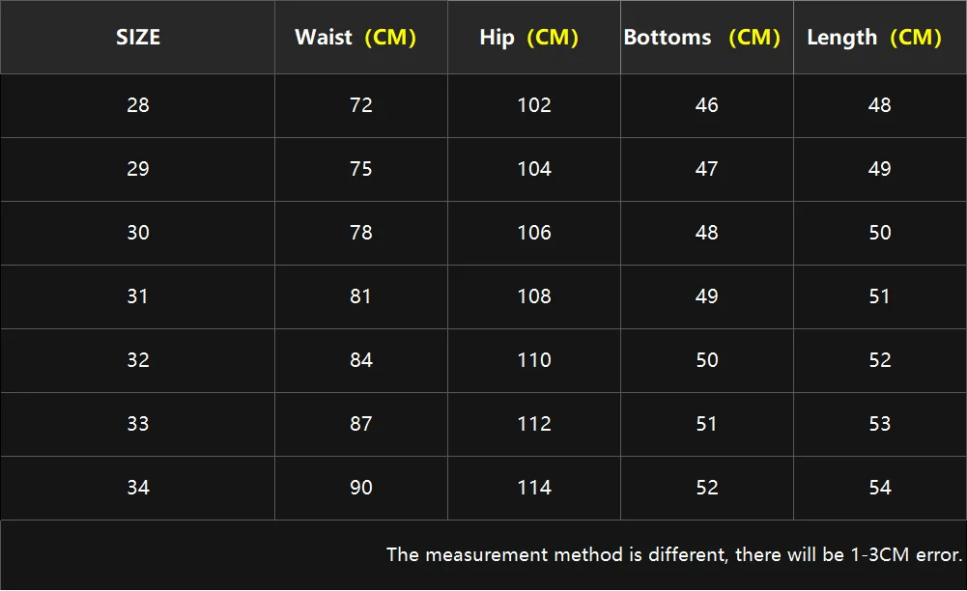
Task: Click waist value 87
Action: [361, 424]
